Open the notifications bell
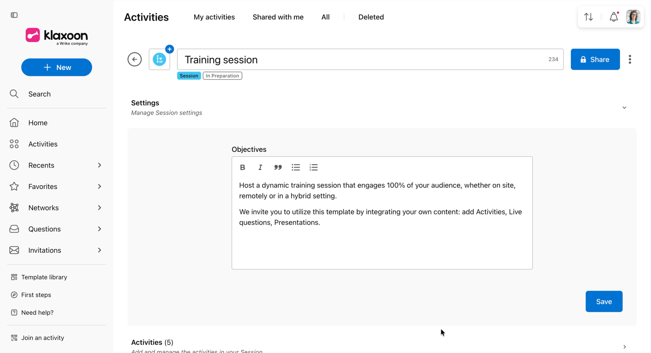This screenshot has width=651, height=353. coord(614,17)
